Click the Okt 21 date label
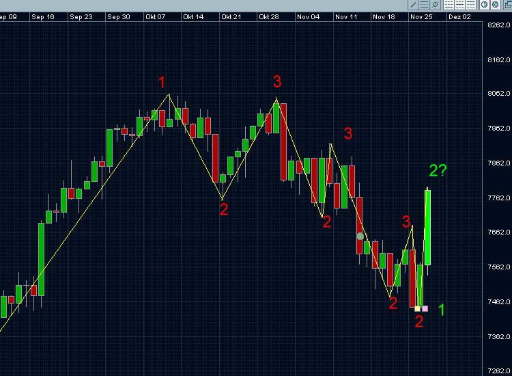This screenshot has height=376, width=512. tap(231, 17)
